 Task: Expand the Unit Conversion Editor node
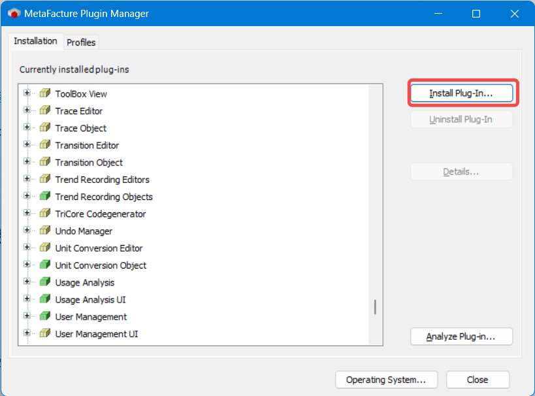(27, 247)
